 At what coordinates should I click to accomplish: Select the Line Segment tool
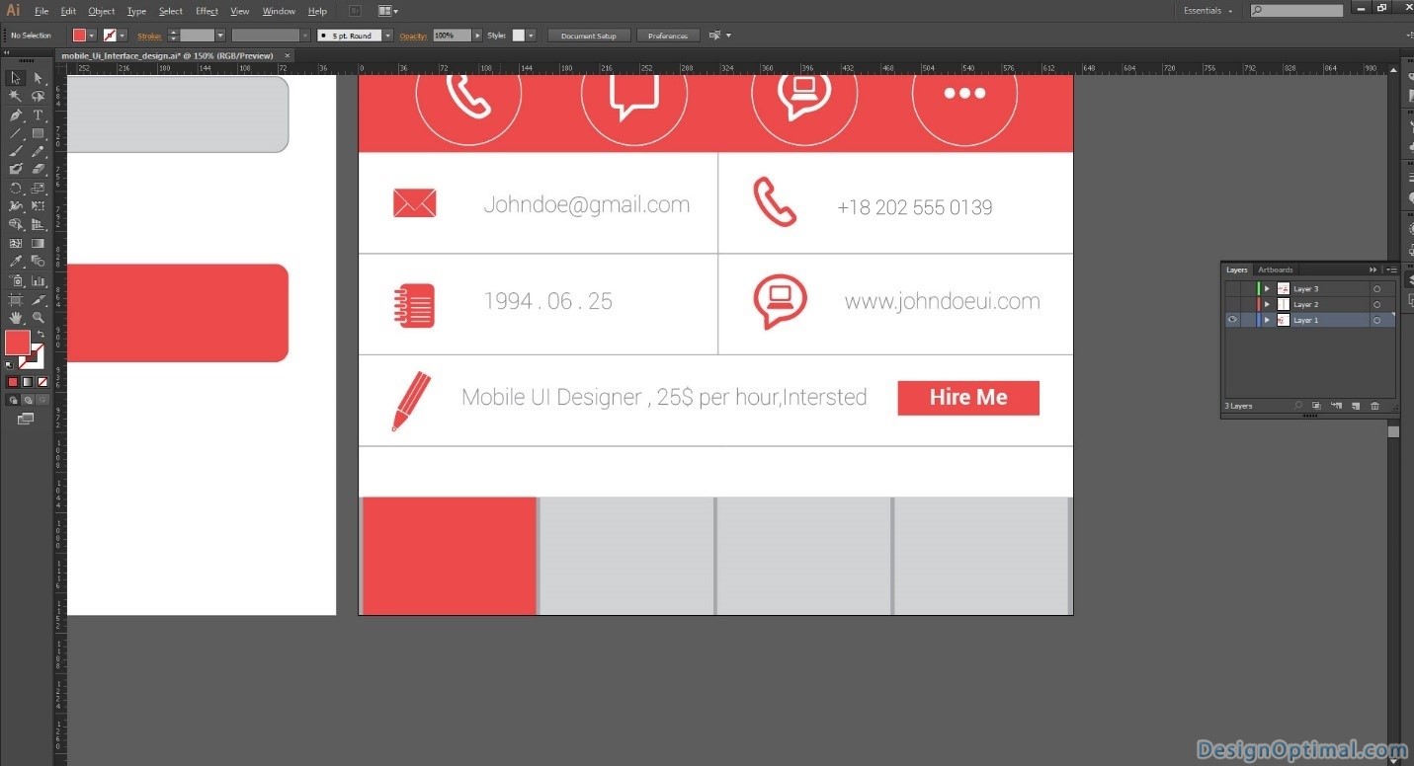coord(16,132)
